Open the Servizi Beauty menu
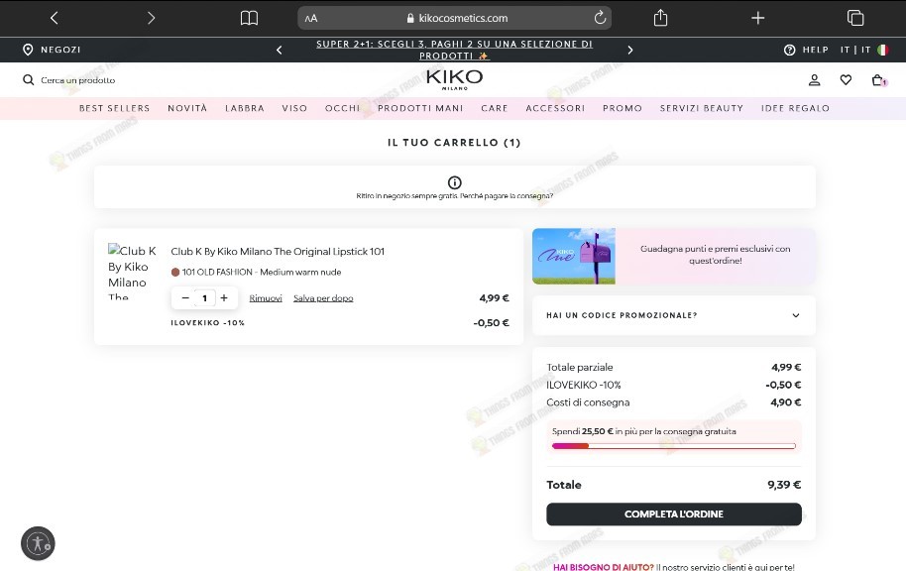The height and width of the screenshot is (571, 906). (702, 108)
